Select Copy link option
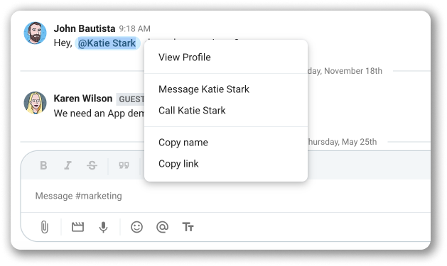This screenshot has width=447, height=266. pos(226,164)
